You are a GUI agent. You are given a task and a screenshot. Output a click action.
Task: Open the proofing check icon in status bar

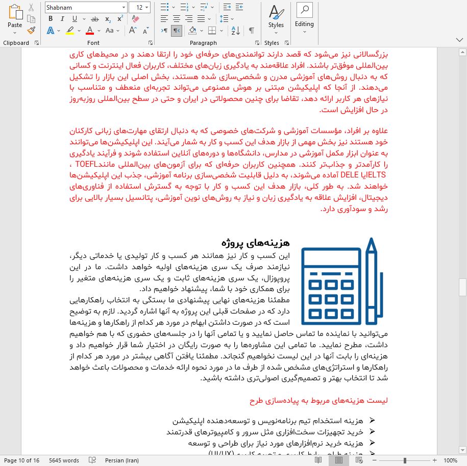(x=92, y=460)
